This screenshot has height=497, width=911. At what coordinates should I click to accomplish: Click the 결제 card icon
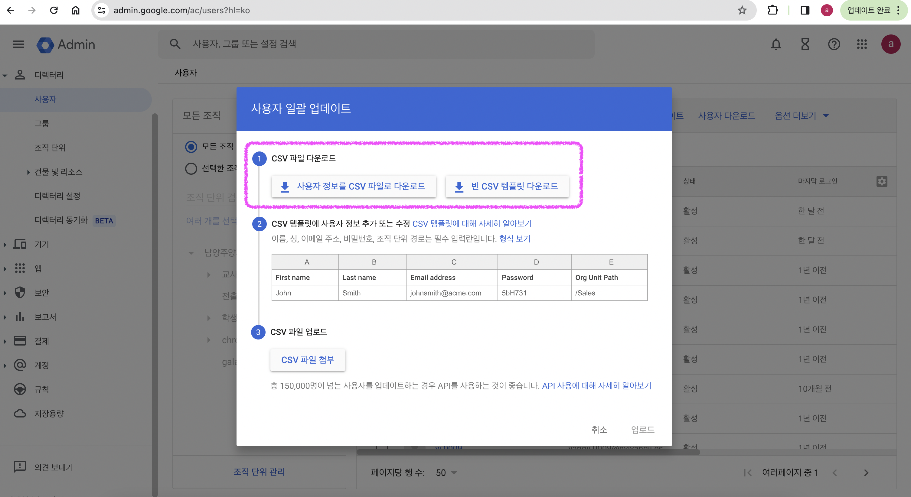click(20, 341)
